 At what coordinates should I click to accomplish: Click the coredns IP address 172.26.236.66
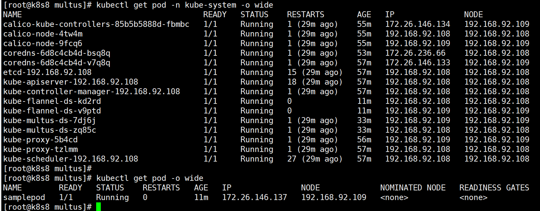415,53
